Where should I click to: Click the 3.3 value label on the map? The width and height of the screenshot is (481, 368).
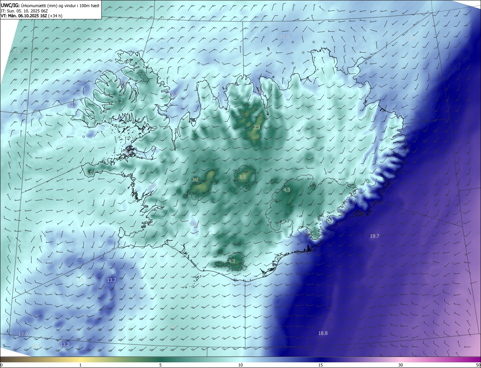coord(257,128)
